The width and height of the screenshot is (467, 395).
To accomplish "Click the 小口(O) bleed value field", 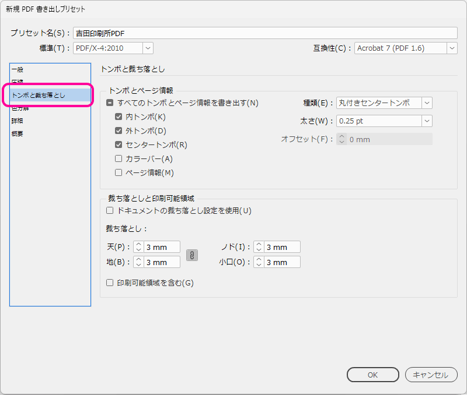I will coord(282,262).
